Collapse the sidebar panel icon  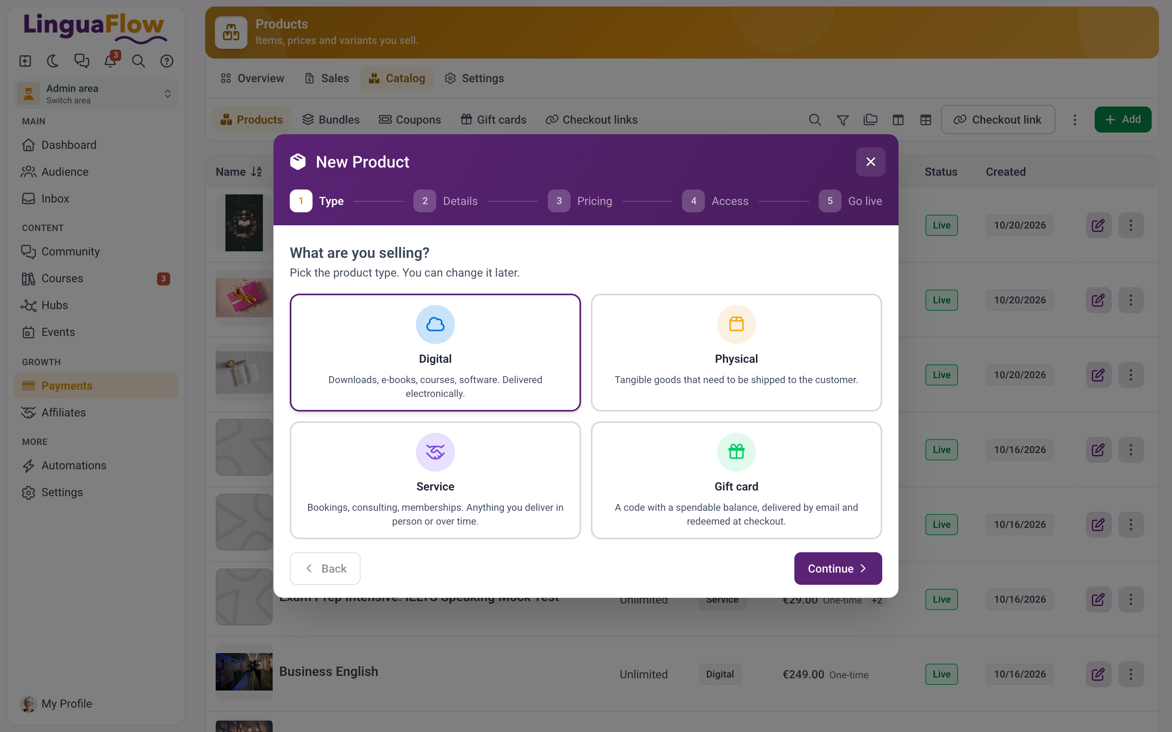pyautogui.click(x=25, y=61)
